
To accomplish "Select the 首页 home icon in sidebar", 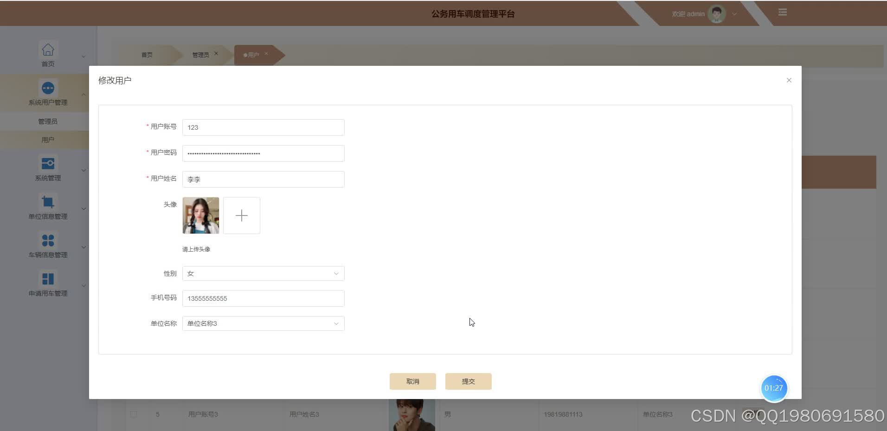I will tap(48, 50).
